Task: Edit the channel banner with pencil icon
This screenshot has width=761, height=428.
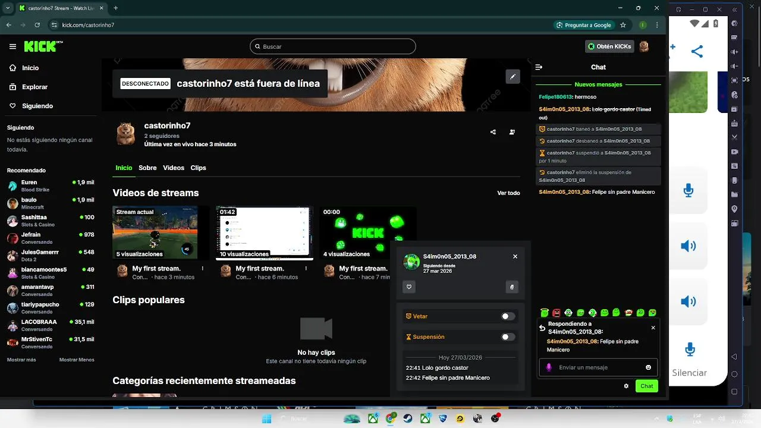Action: click(x=512, y=76)
